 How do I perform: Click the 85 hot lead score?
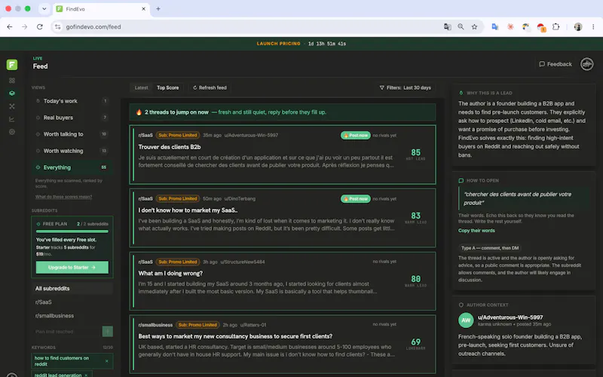415,155
